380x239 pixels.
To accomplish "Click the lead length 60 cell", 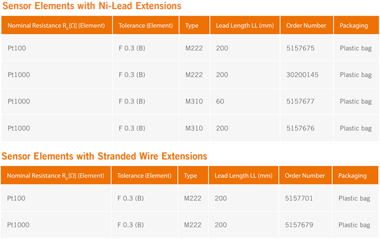I will pos(220,101).
